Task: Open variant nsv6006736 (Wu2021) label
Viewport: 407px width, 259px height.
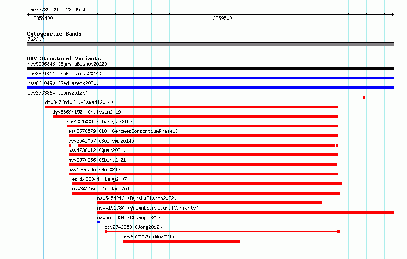Action: [x=94, y=169]
